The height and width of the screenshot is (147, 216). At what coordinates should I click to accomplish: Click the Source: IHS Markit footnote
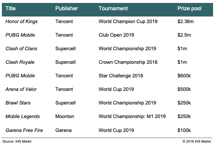tap(17, 142)
